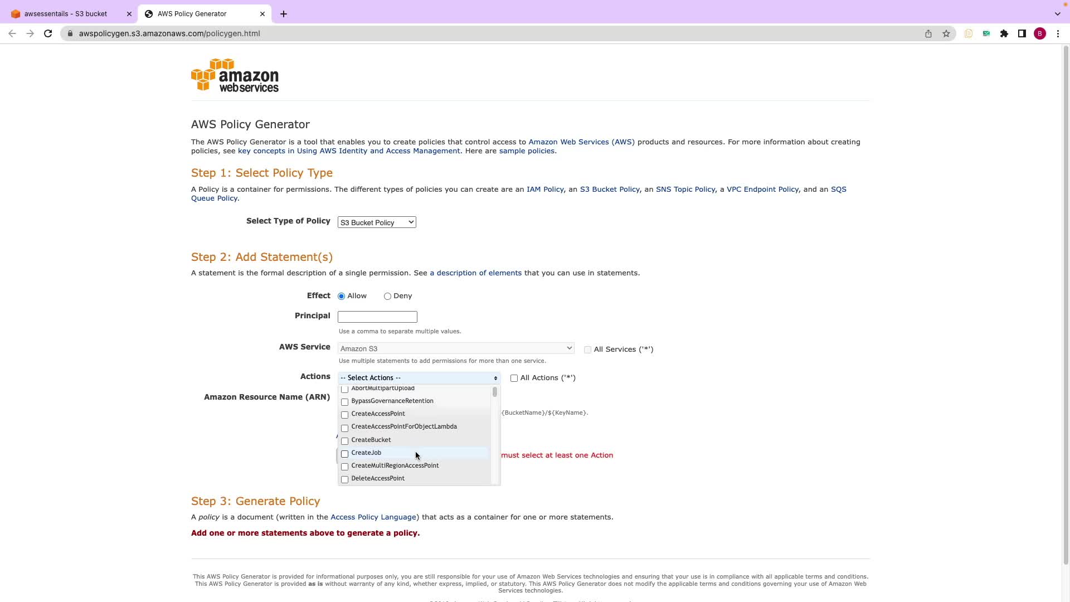
Task: Click inside the Principal text field
Action: coord(377,317)
